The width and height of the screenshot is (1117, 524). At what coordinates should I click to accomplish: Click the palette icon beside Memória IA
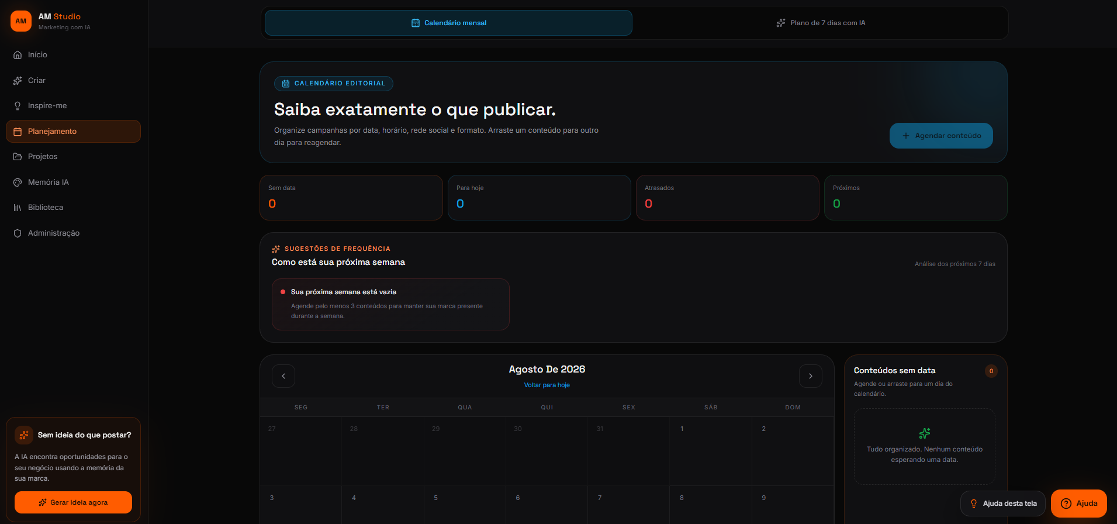pyautogui.click(x=18, y=182)
